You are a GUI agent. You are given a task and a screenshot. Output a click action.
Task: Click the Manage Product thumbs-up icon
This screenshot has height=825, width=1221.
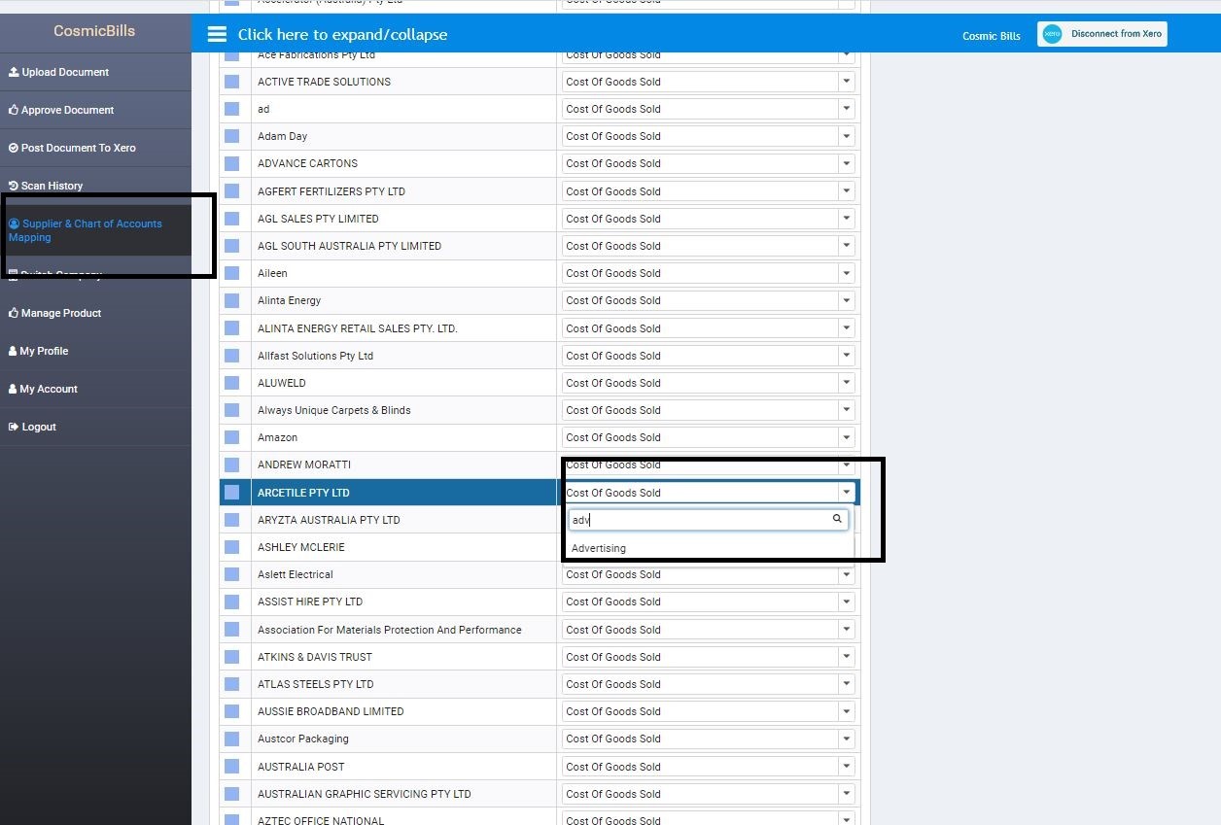(14, 313)
